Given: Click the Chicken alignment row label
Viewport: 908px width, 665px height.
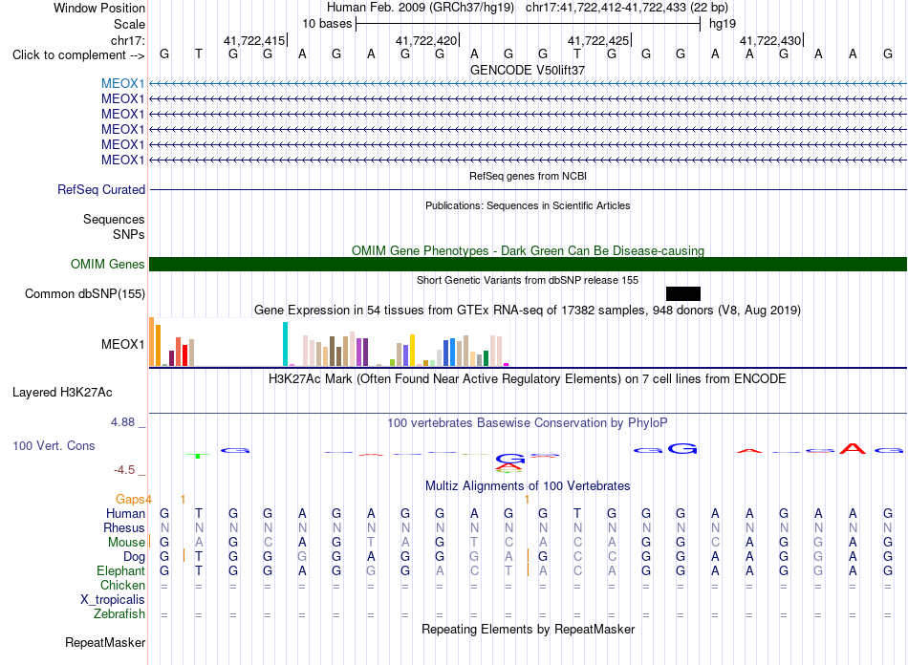Looking at the screenshot, I should click(122, 585).
